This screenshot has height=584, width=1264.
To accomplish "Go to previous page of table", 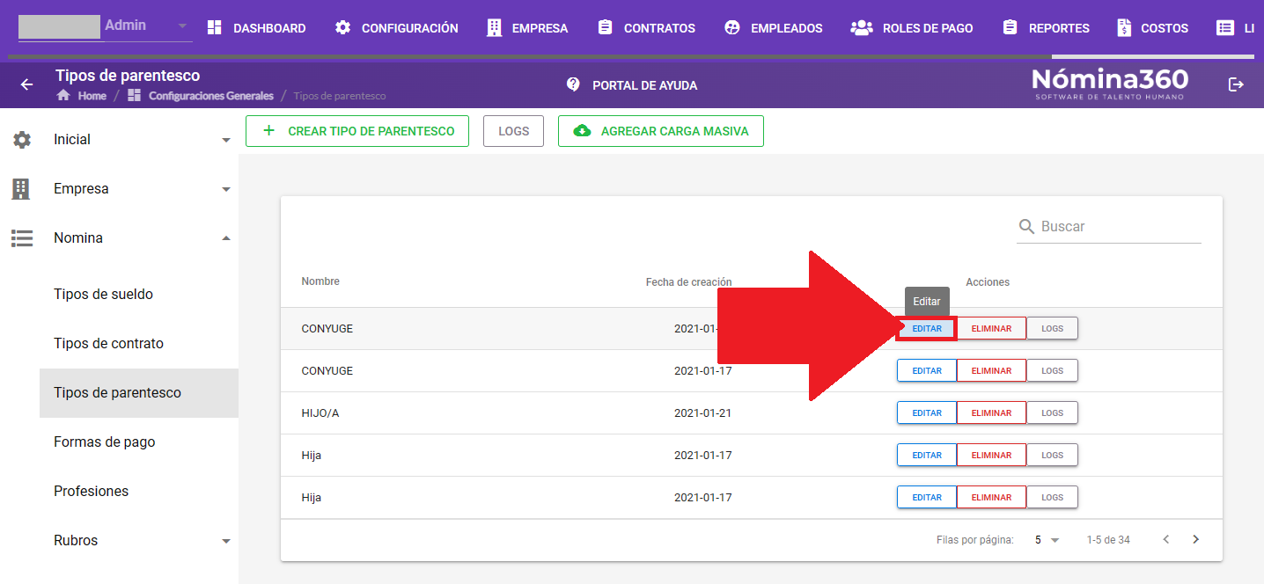I will (x=1166, y=539).
